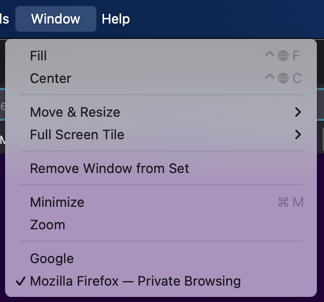Click the globe icon in Fill shortcut

283,56
